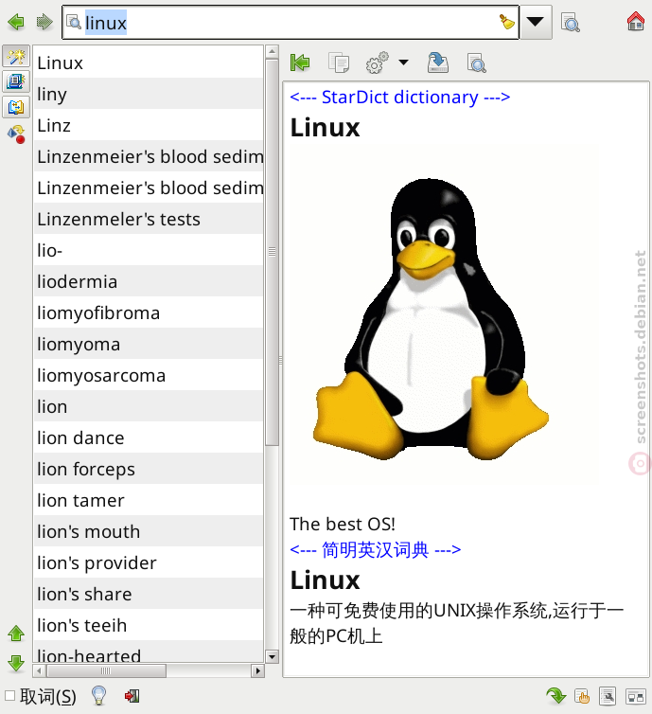
Task: Open the sidebar colored shapes icon
Action: click(x=16, y=134)
